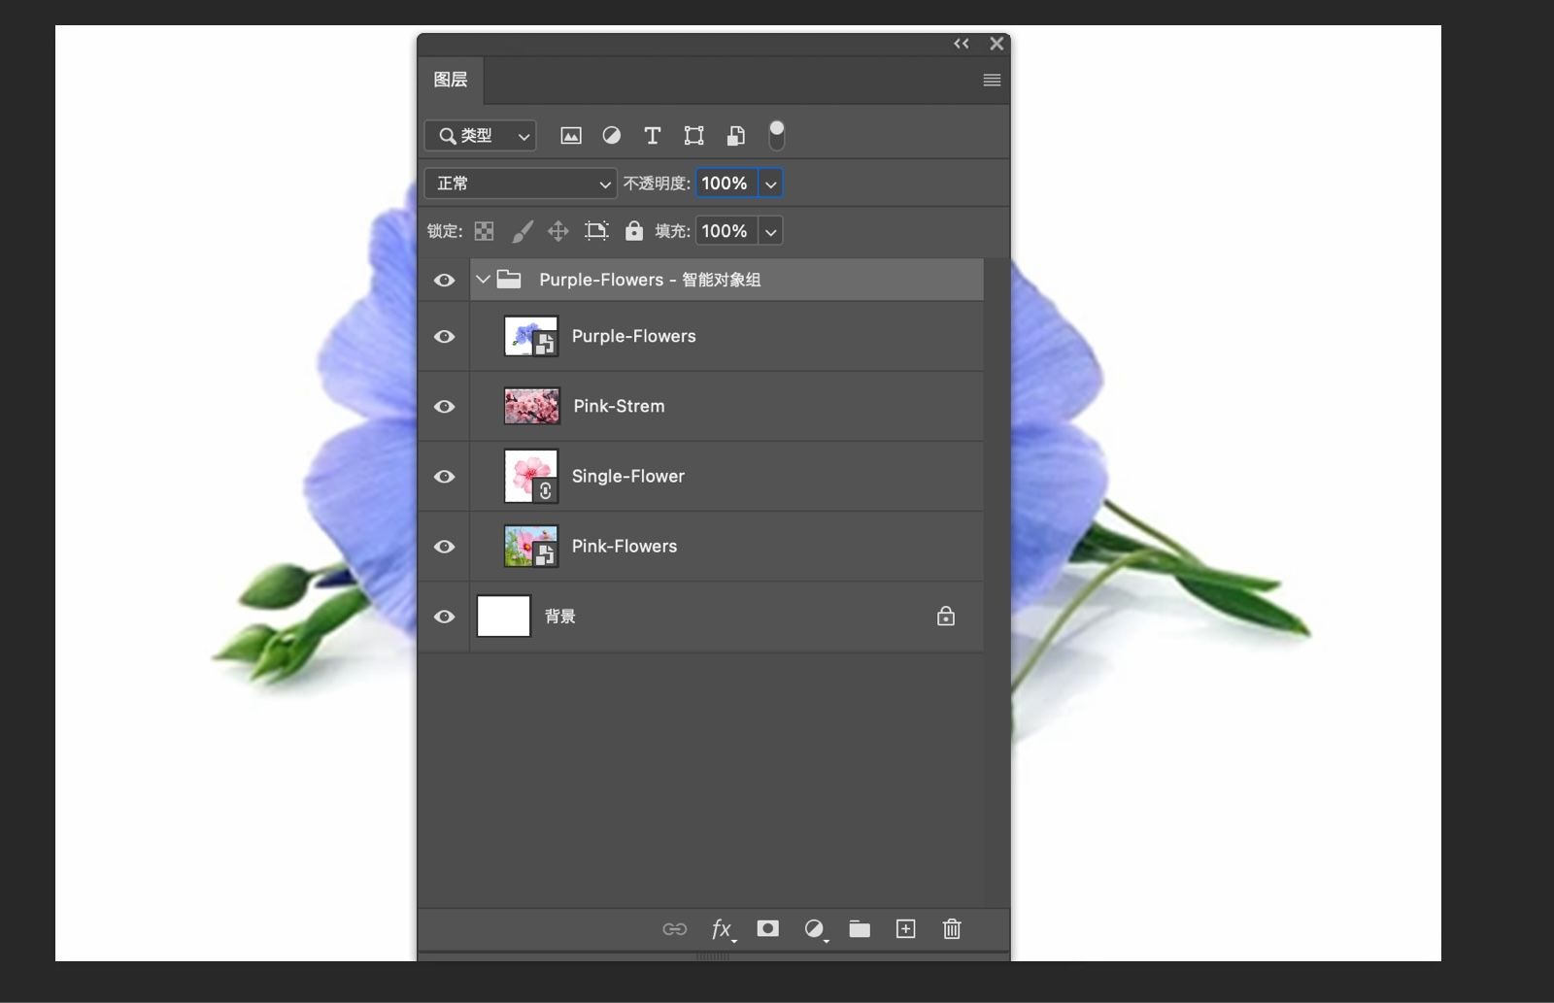Add a layer mask

(768, 929)
